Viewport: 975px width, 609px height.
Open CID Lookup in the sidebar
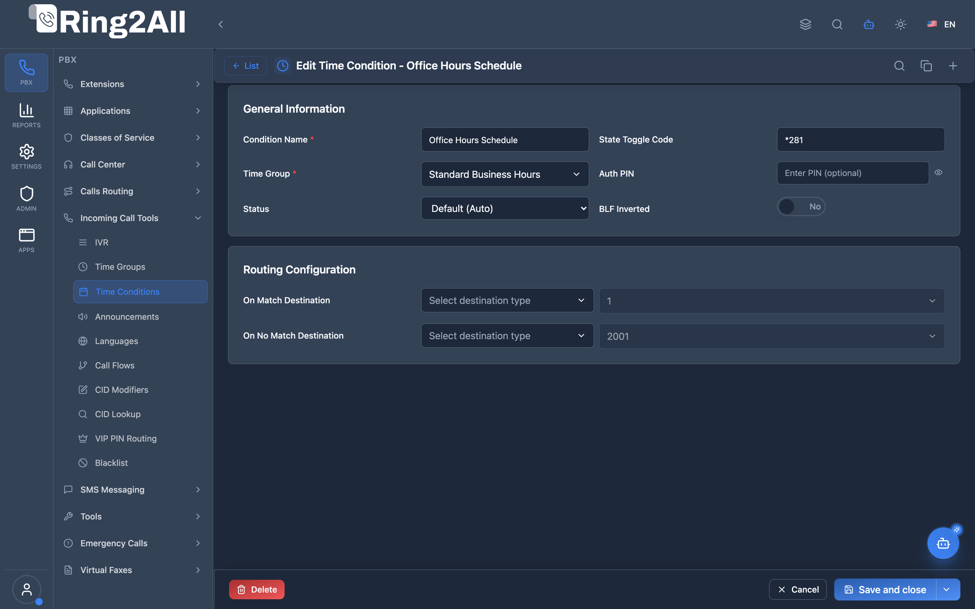(140, 414)
